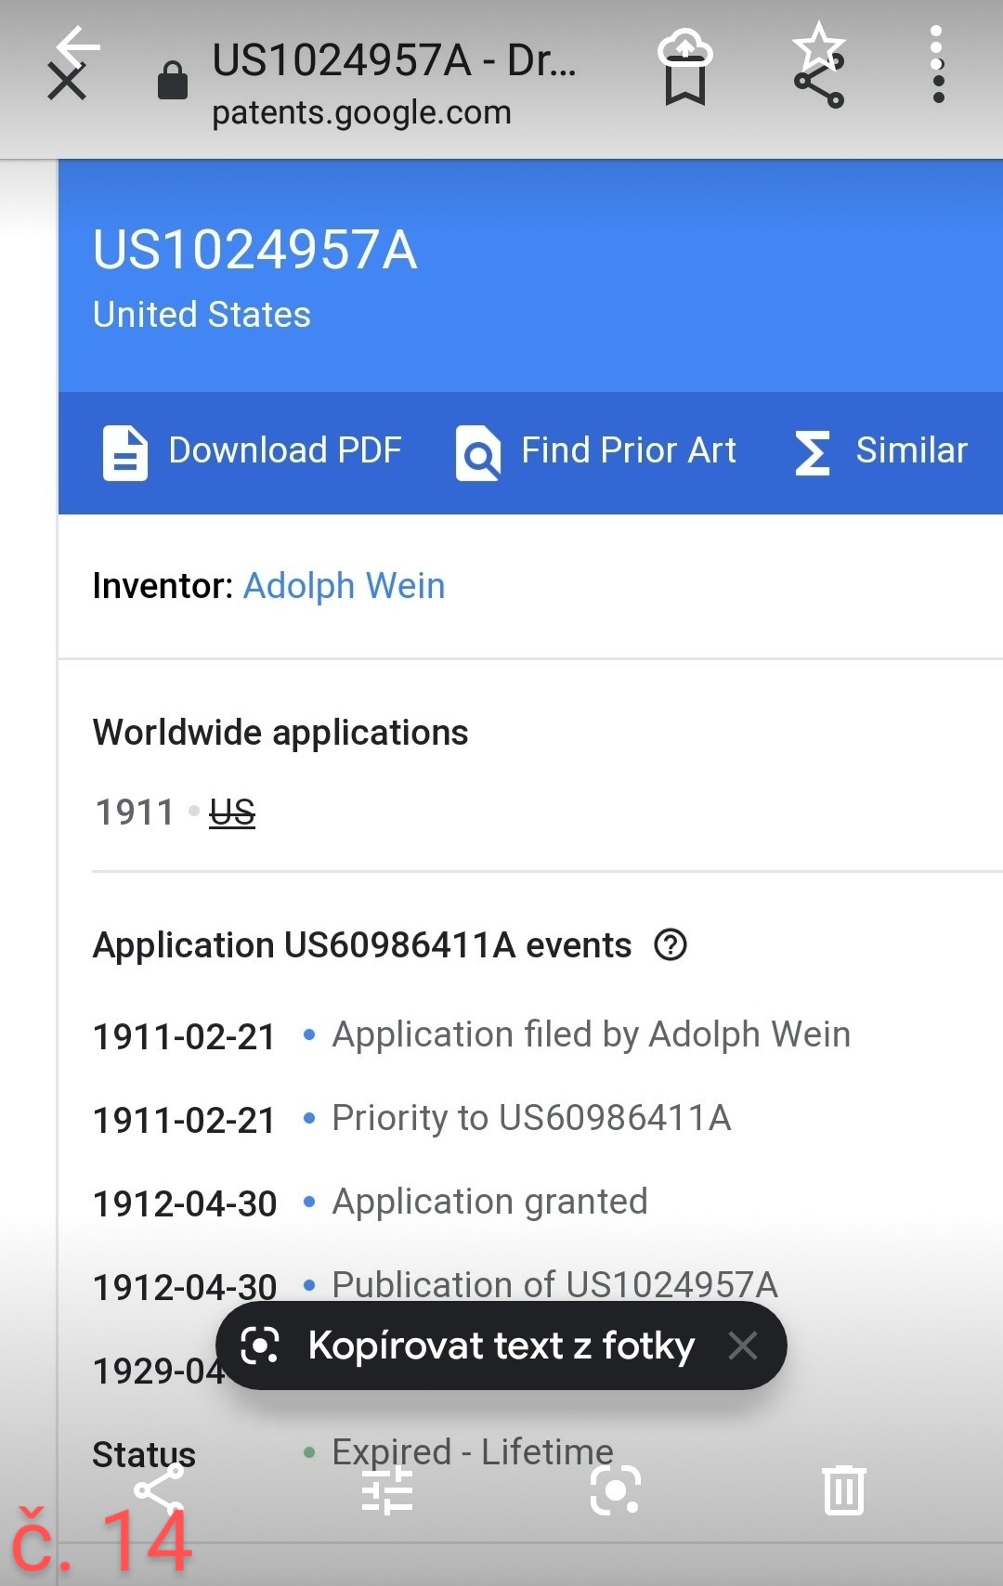1003x1586 pixels.
Task: Select Application US60986411A events heading
Action: (362, 945)
